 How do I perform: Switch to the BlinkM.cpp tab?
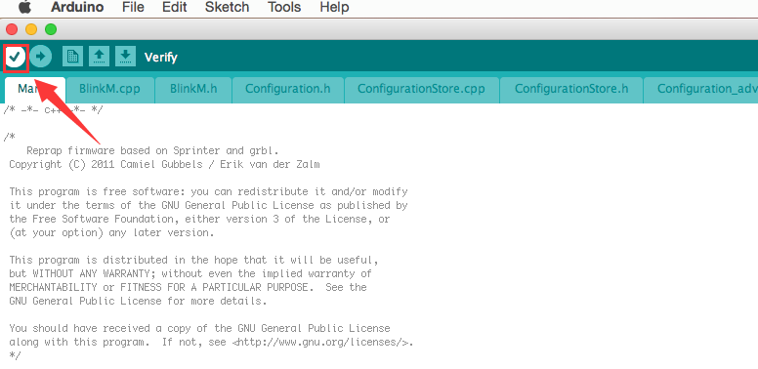tap(109, 90)
